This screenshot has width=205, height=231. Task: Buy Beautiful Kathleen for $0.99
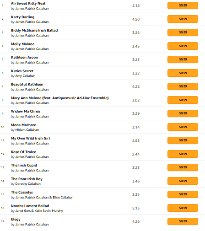[183, 86]
